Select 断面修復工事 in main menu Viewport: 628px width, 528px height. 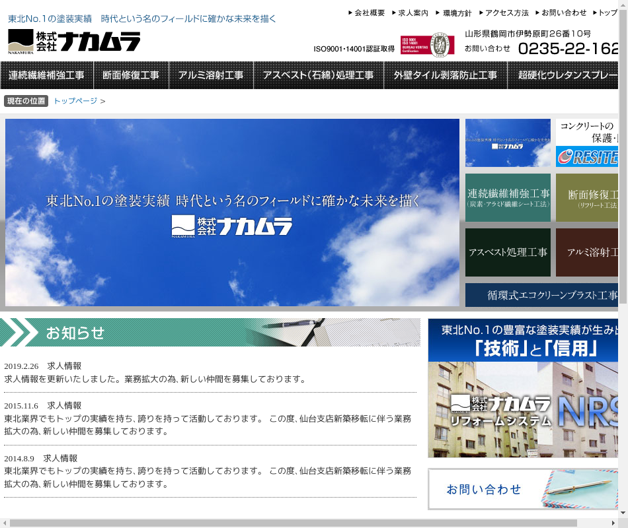[131, 75]
